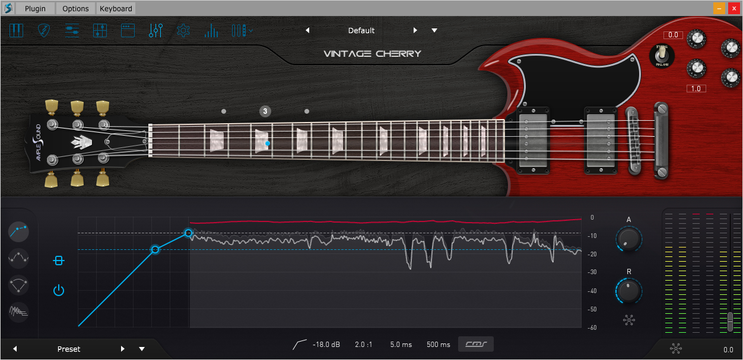Viewport: 743px width, 360px height.
Task: Select the multi-point EQ curve effect tab
Action: tap(19, 258)
